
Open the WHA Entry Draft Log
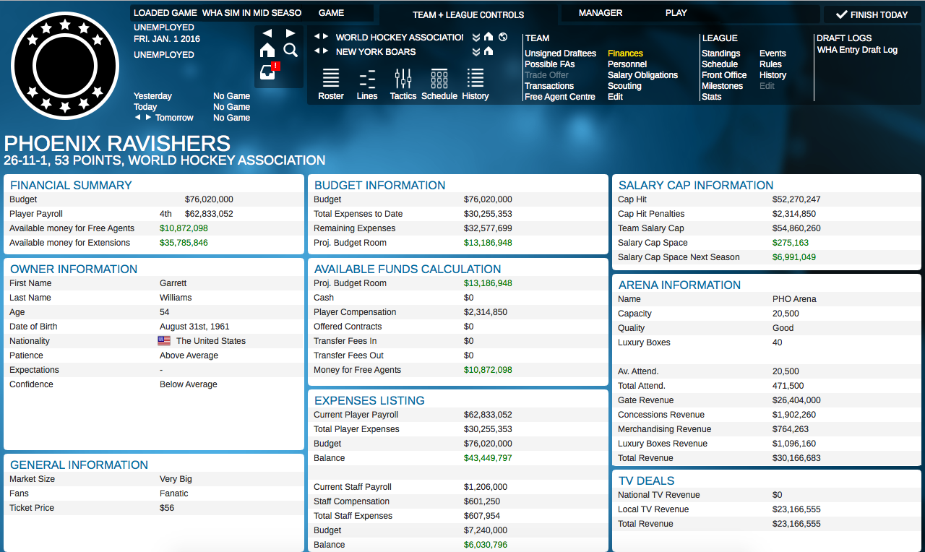tap(857, 50)
